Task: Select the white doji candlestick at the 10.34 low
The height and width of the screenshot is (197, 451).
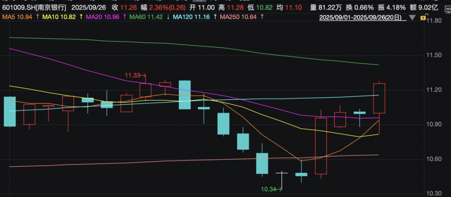Action: [x=281, y=180]
